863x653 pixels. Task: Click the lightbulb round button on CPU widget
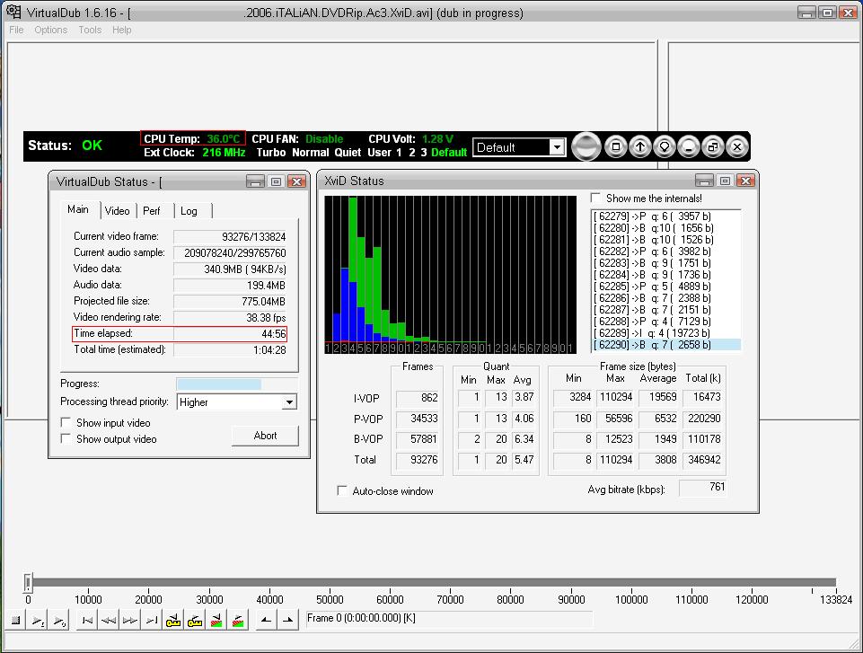pos(665,147)
